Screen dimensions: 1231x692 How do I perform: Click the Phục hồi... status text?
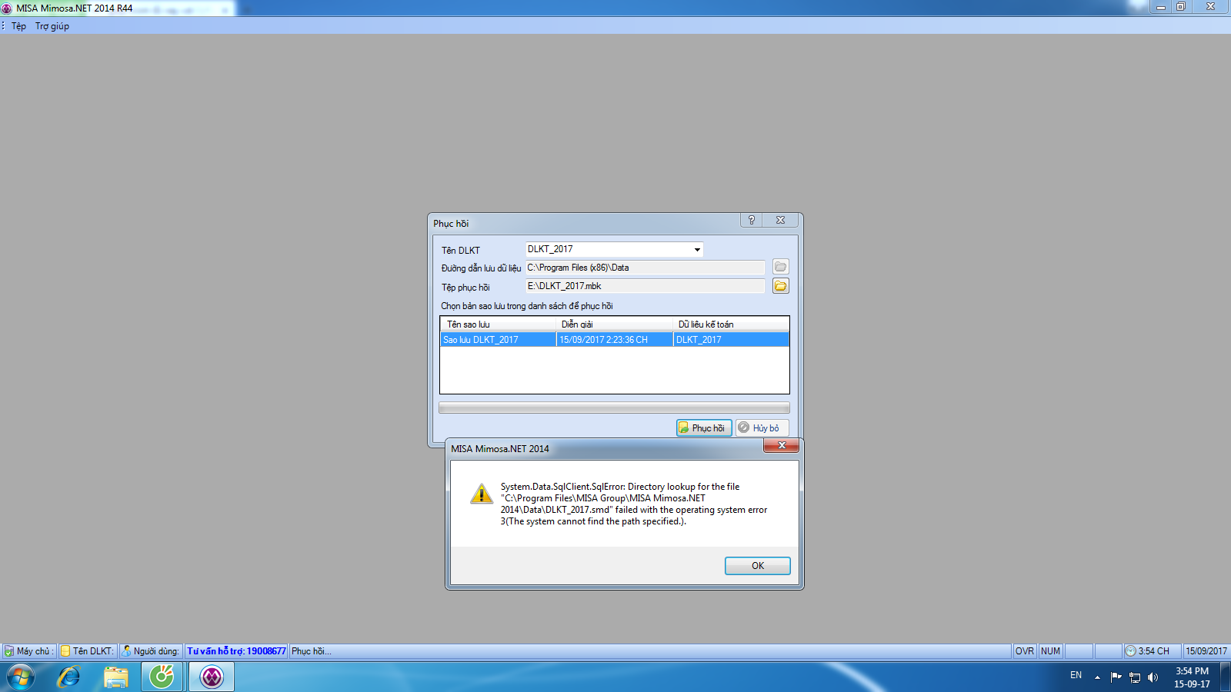[x=312, y=651]
